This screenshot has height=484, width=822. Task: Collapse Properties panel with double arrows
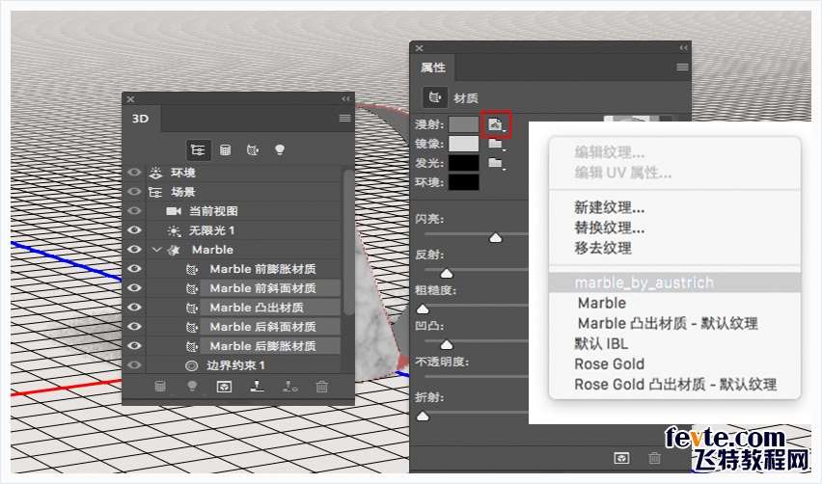[683, 47]
